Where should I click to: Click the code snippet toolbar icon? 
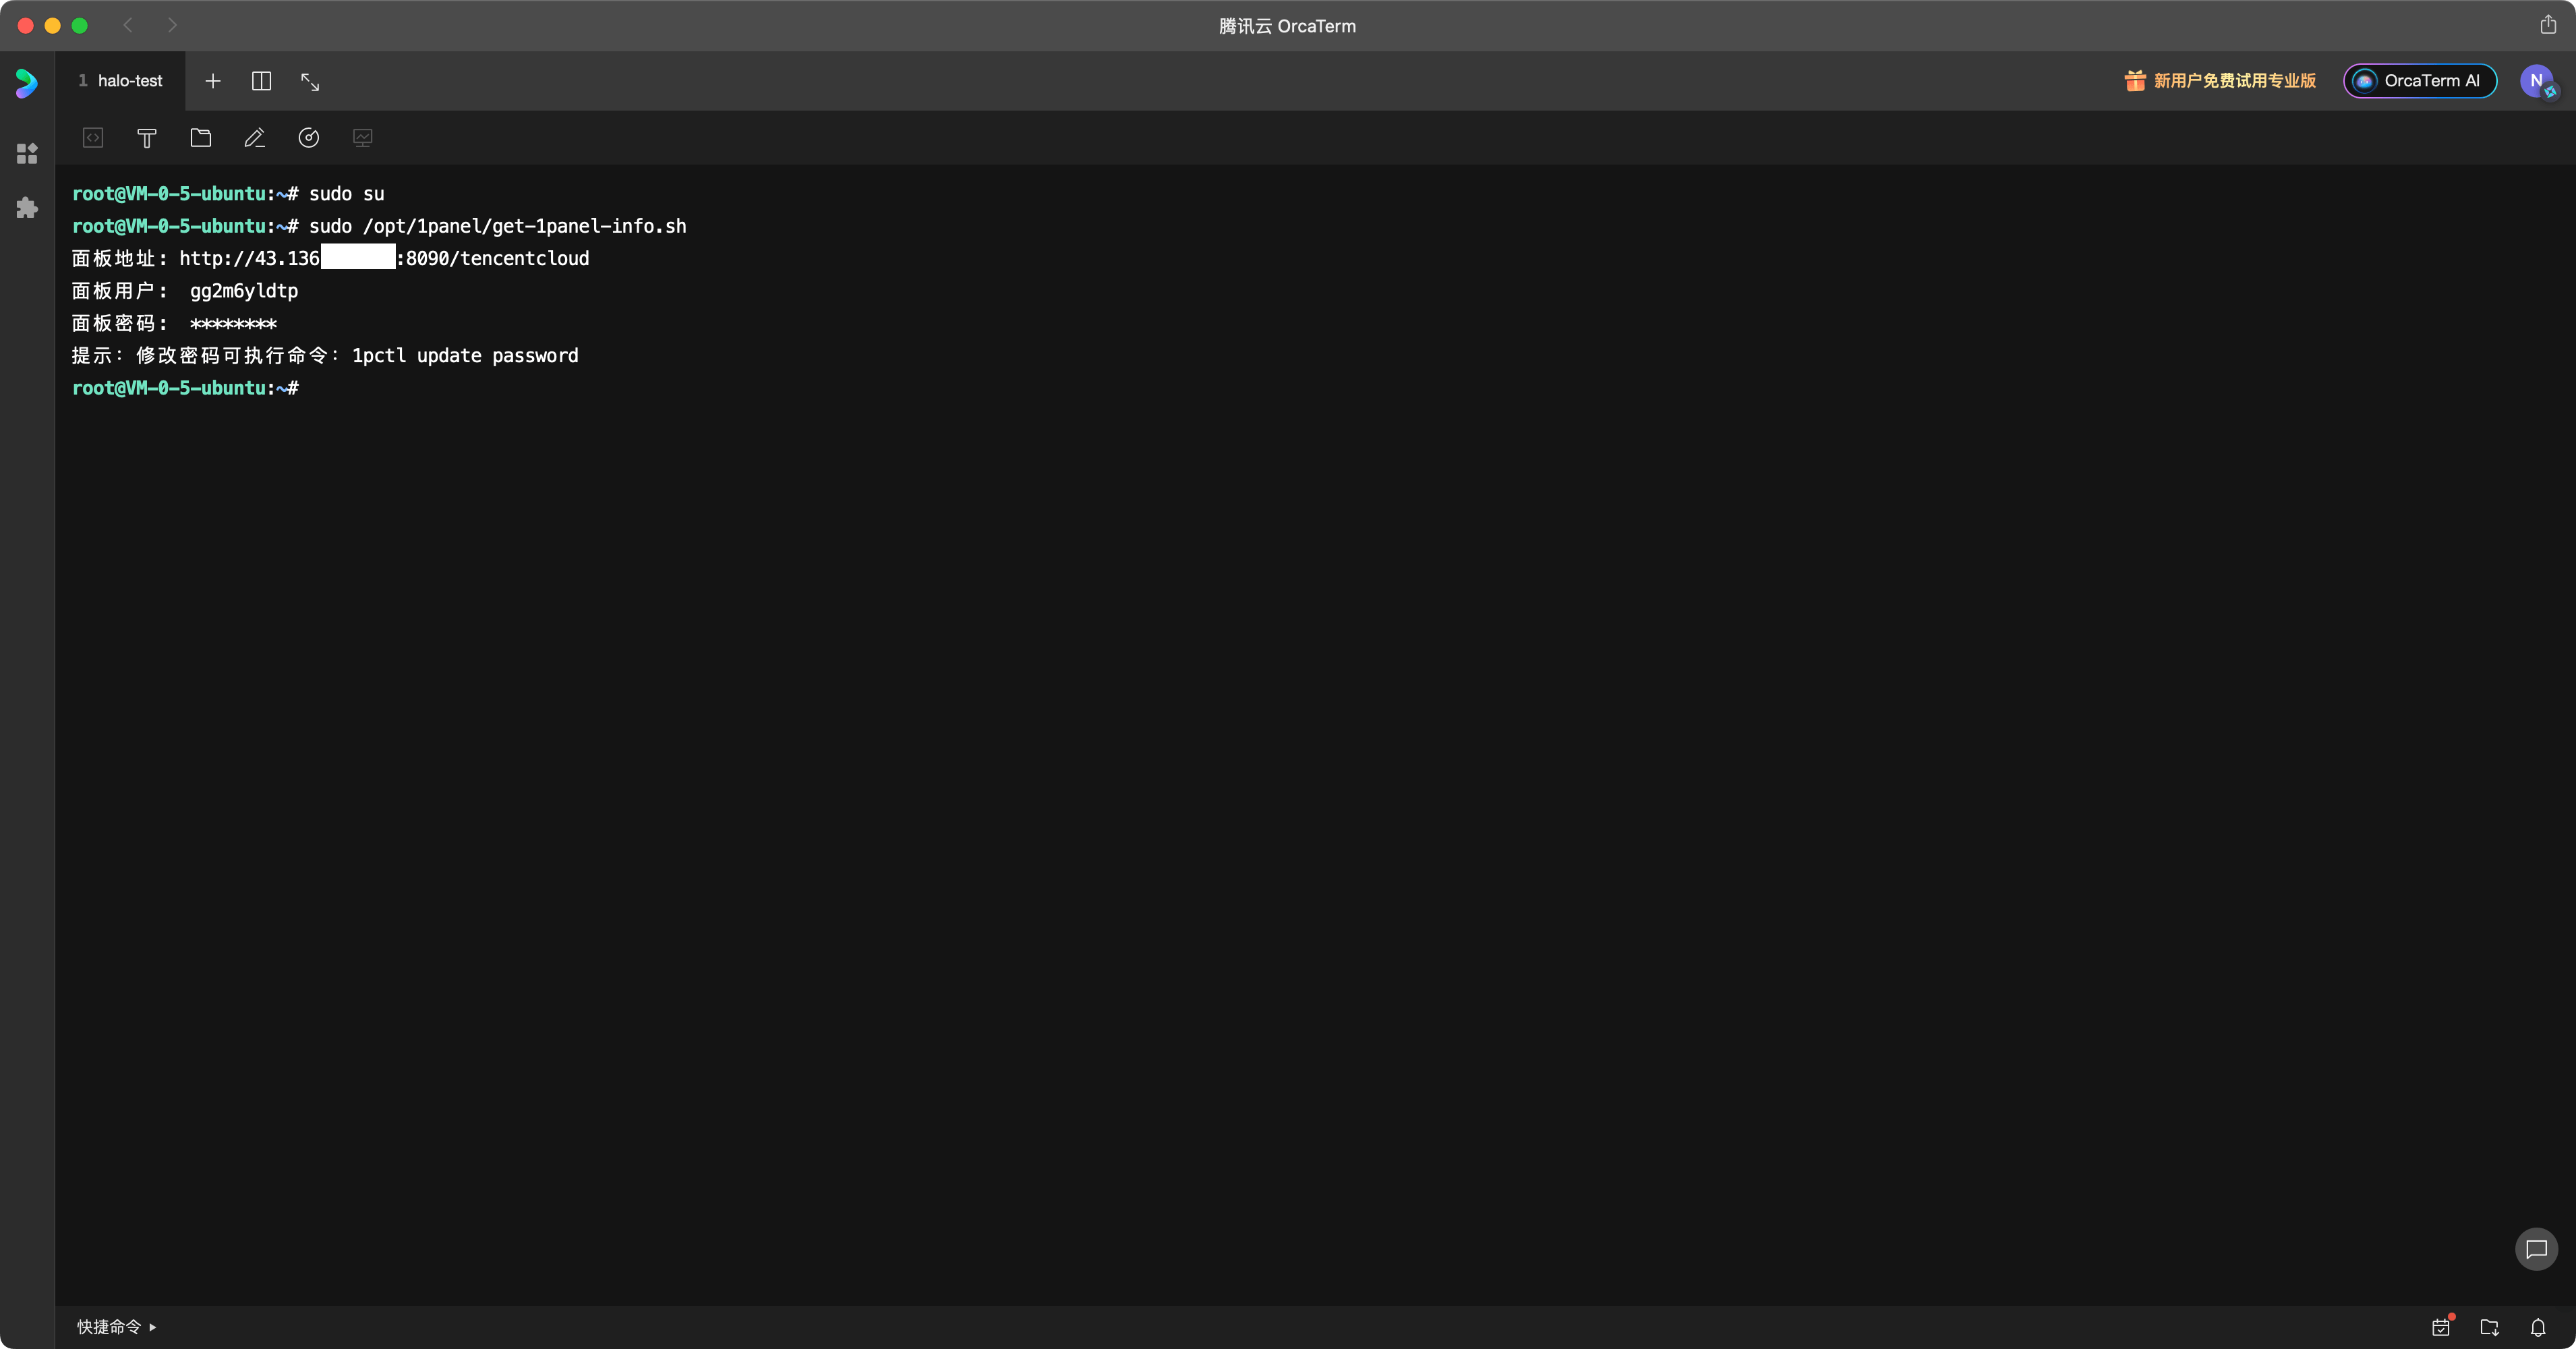pyautogui.click(x=93, y=138)
